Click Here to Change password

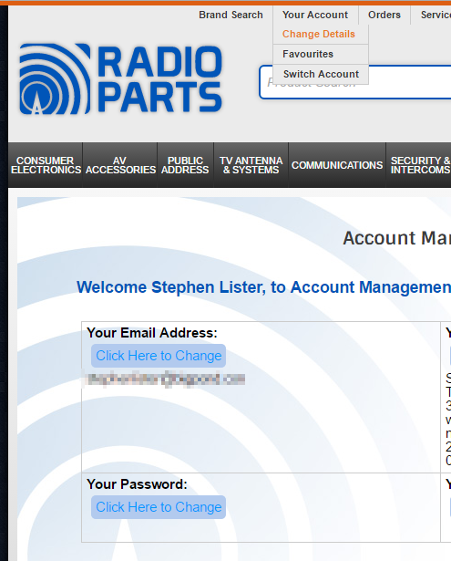tap(159, 507)
